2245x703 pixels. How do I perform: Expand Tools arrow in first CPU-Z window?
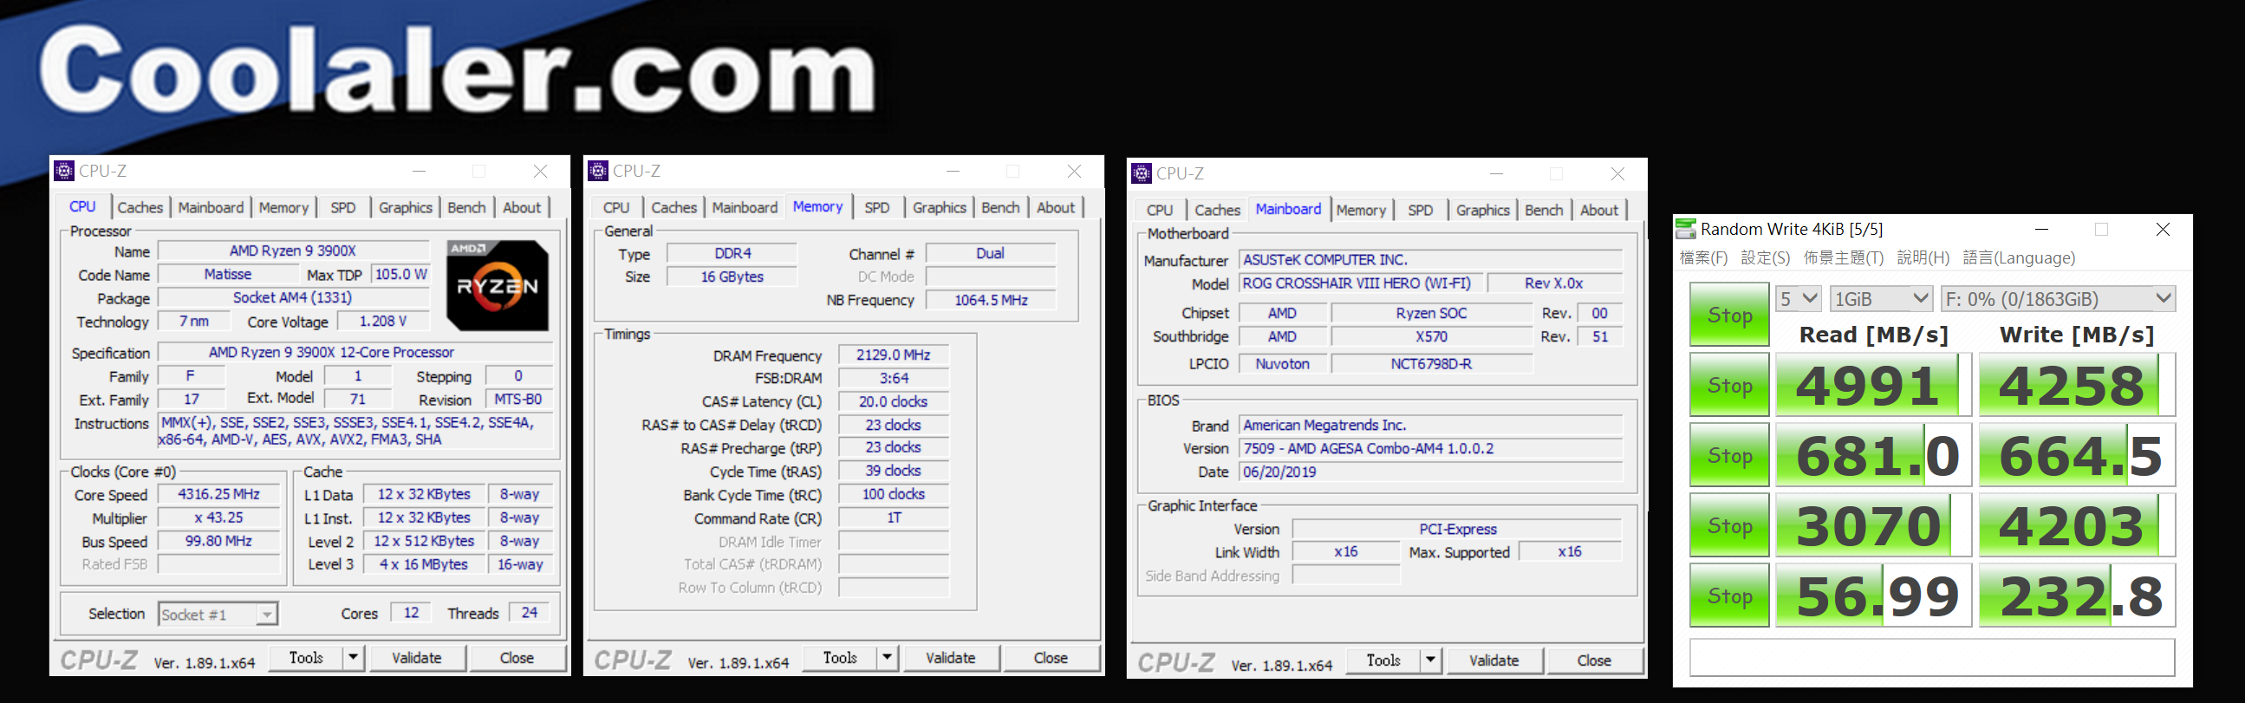(x=353, y=658)
